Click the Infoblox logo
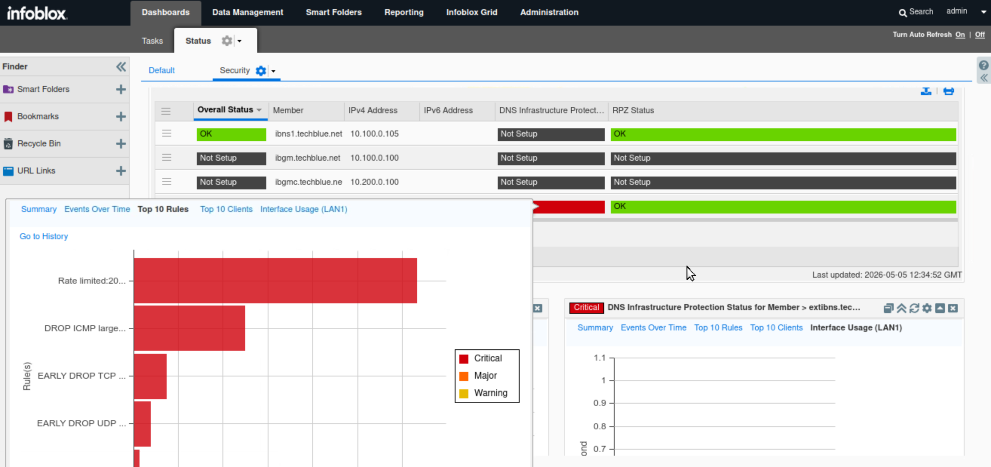The height and width of the screenshot is (467, 991). [37, 13]
